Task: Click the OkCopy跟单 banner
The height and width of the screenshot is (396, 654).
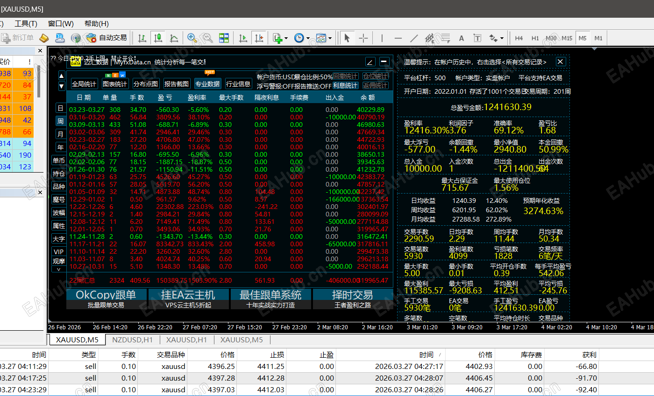Action: 106,299
